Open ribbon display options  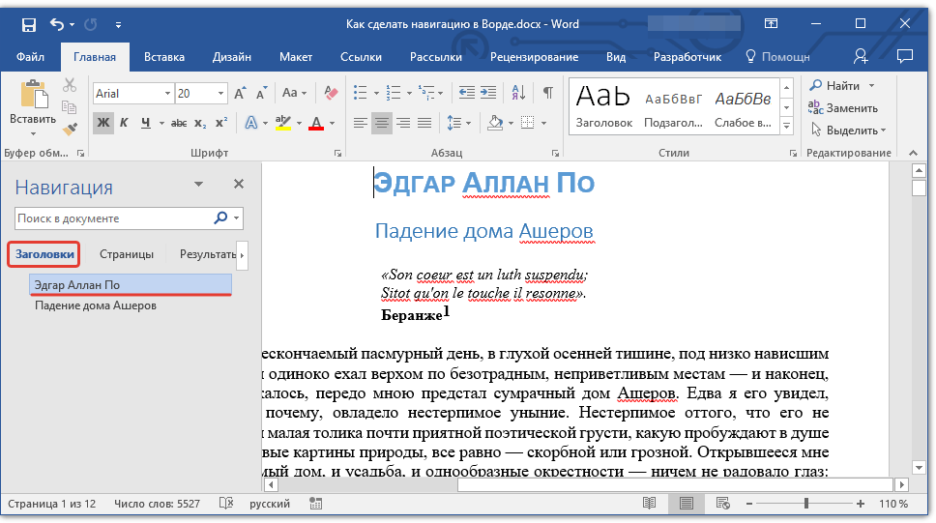coord(771,24)
